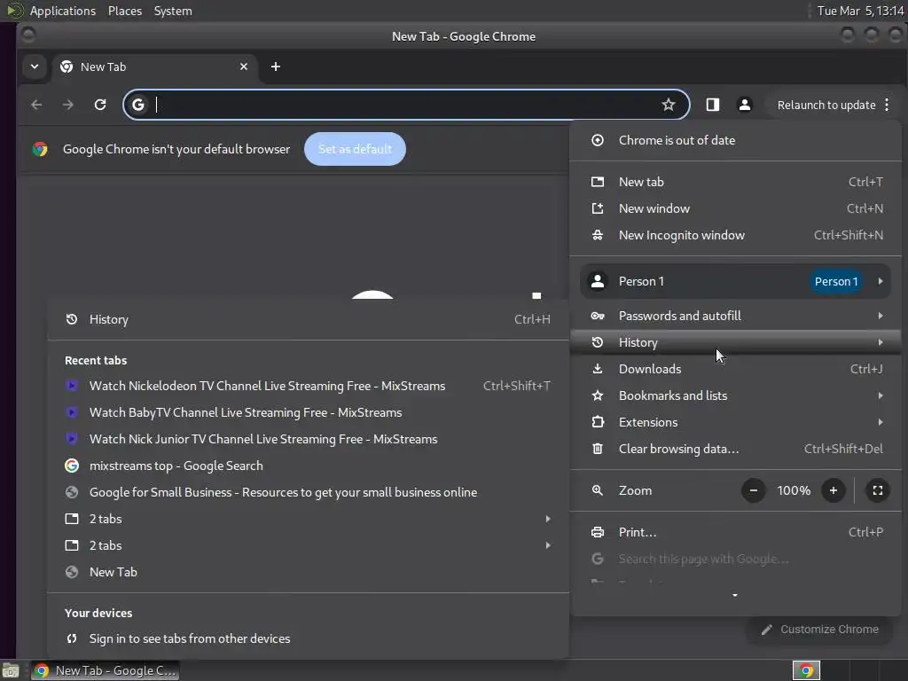This screenshot has height=681, width=908.
Task: Click Set as default button
Action: (x=355, y=149)
